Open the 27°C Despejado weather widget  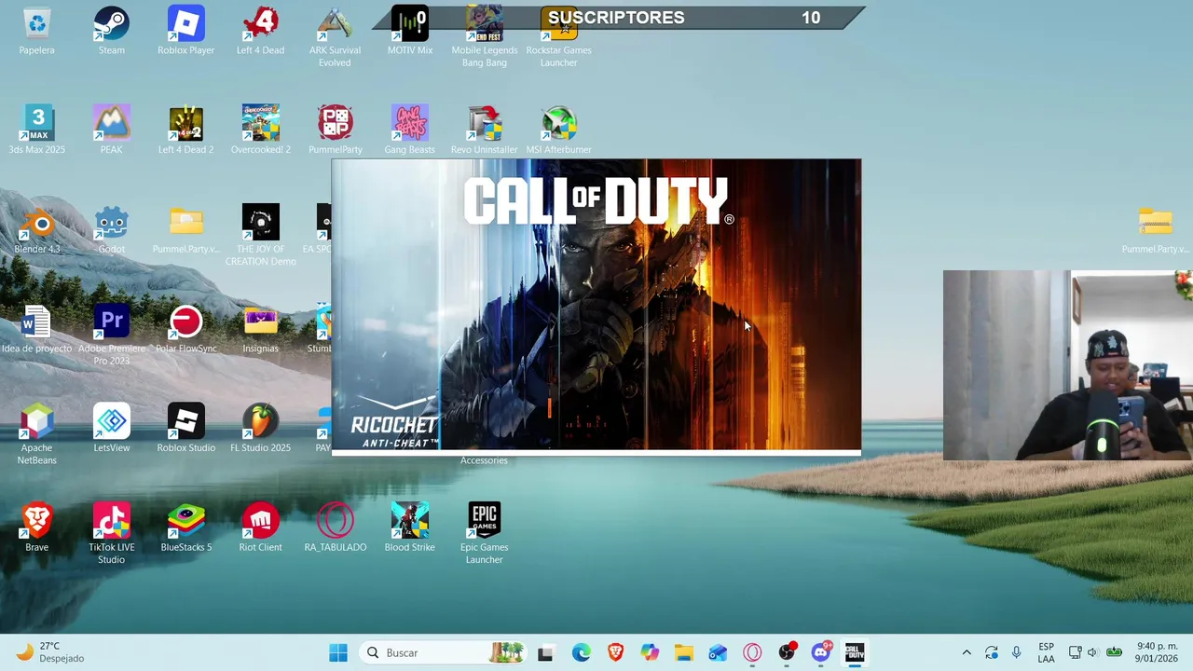(50, 652)
